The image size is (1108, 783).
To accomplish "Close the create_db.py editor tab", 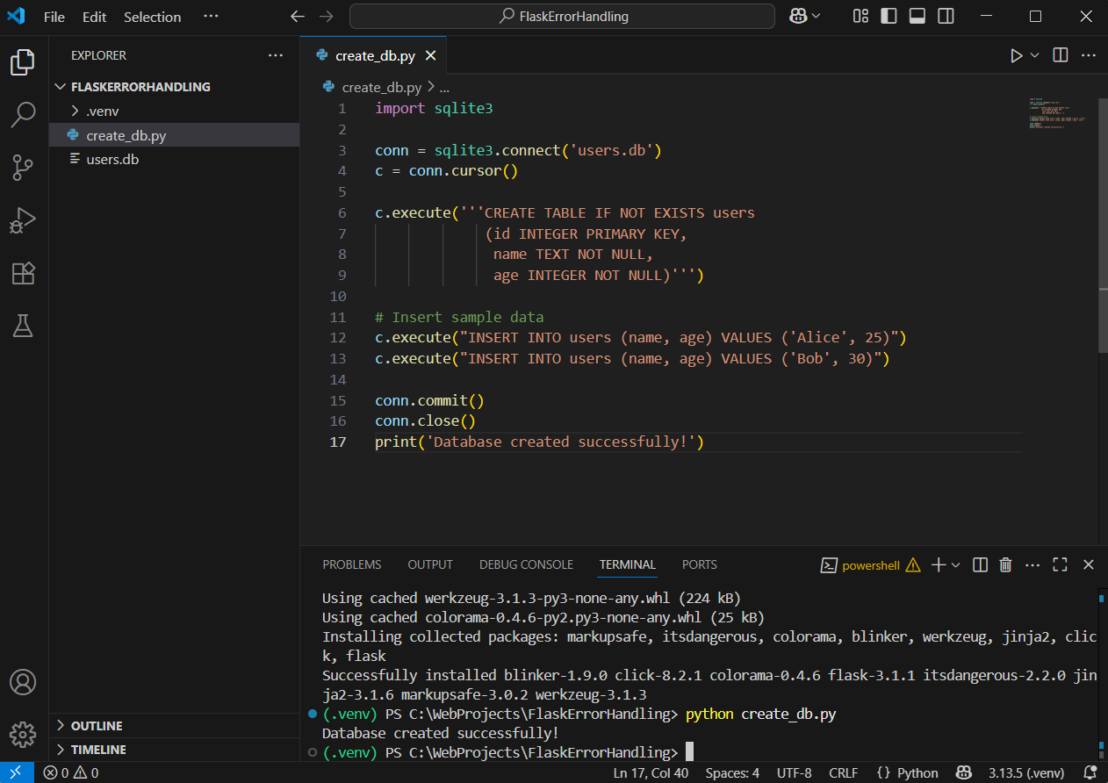I will point(431,55).
